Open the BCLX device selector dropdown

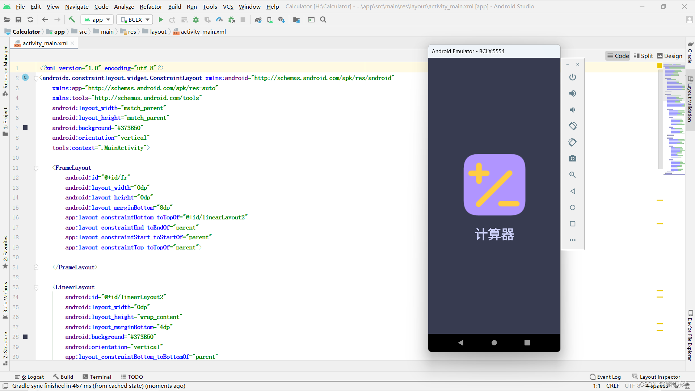(x=135, y=20)
